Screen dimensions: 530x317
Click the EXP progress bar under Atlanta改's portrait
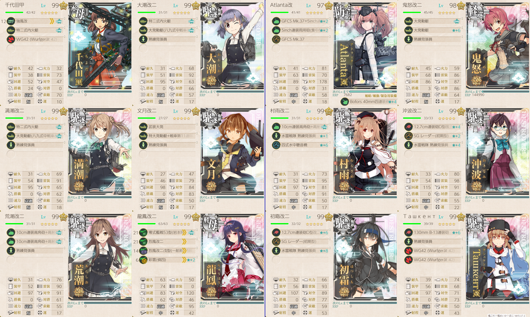click(x=373, y=91)
